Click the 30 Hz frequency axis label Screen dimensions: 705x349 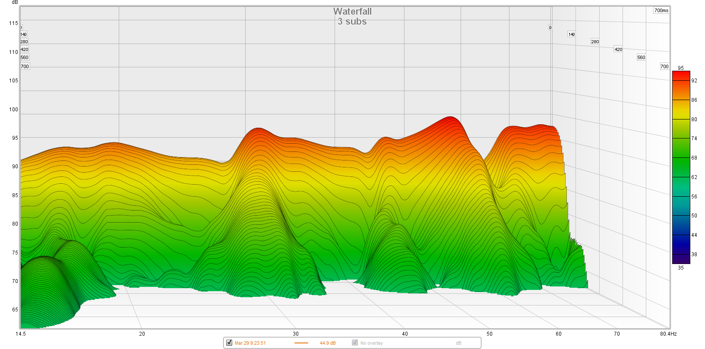[x=296, y=333]
